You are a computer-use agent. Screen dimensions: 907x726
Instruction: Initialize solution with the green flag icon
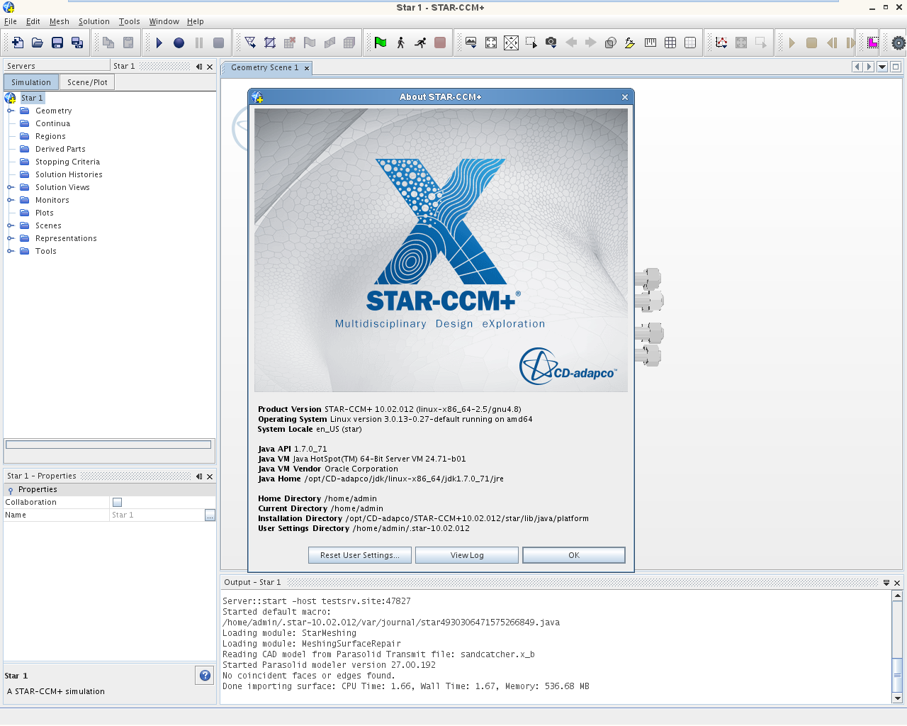381,43
